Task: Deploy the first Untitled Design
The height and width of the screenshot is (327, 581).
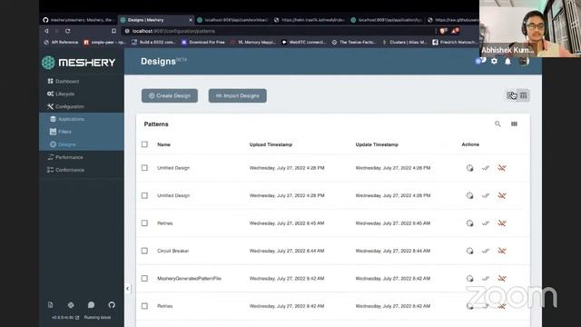Action: [486, 168]
